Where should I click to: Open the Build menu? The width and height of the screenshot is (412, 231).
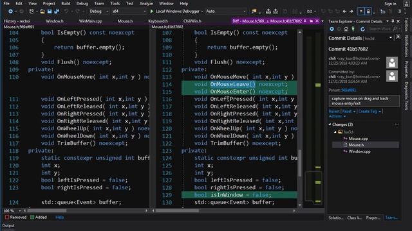[66, 3]
